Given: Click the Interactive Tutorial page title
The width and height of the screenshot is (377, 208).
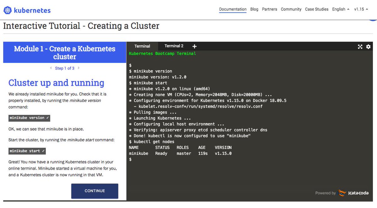Looking at the screenshot, I should (81, 26).
